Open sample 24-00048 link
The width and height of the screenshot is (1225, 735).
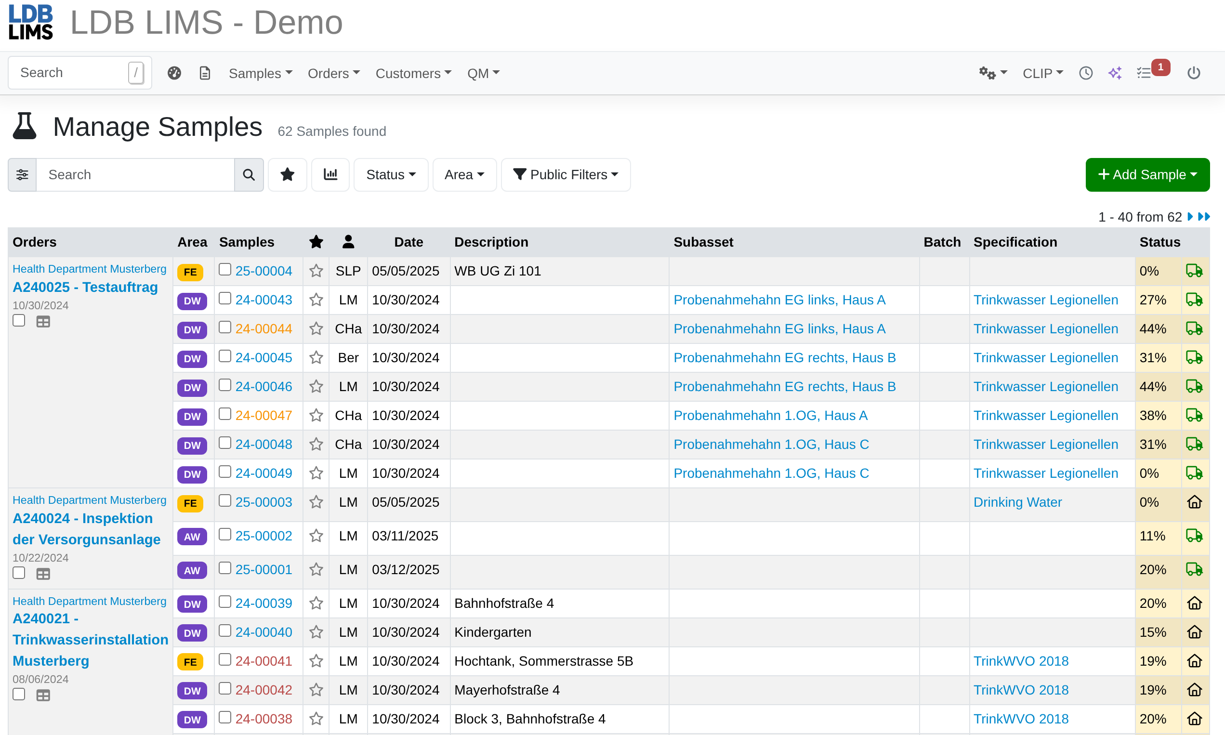click(263, 444)
